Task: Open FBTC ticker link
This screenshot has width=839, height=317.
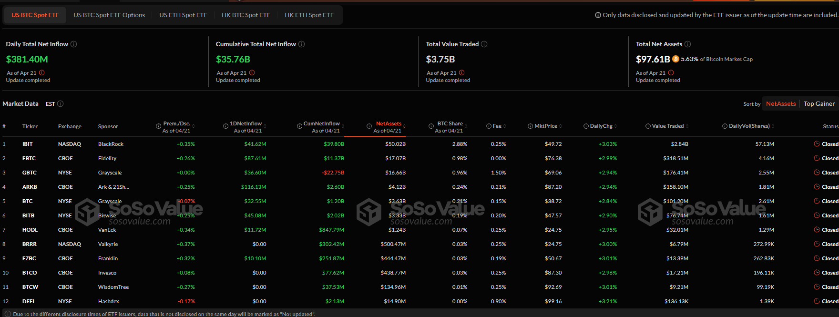Action: point(29,158)
